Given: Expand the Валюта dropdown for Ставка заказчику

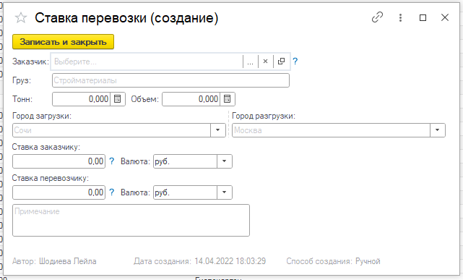Looking at the screenshot, I should [225, 161].
